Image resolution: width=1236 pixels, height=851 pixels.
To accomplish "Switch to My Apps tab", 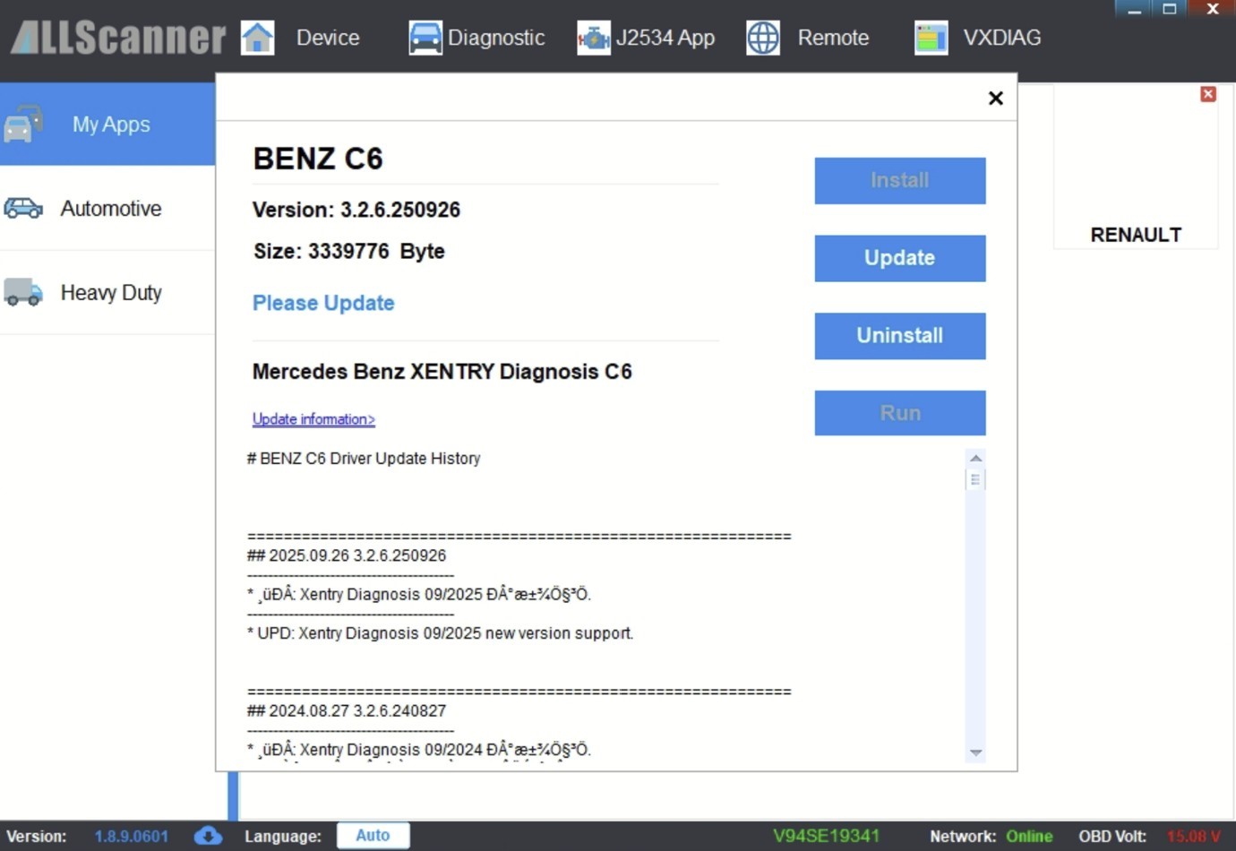I will pos(110,125).
